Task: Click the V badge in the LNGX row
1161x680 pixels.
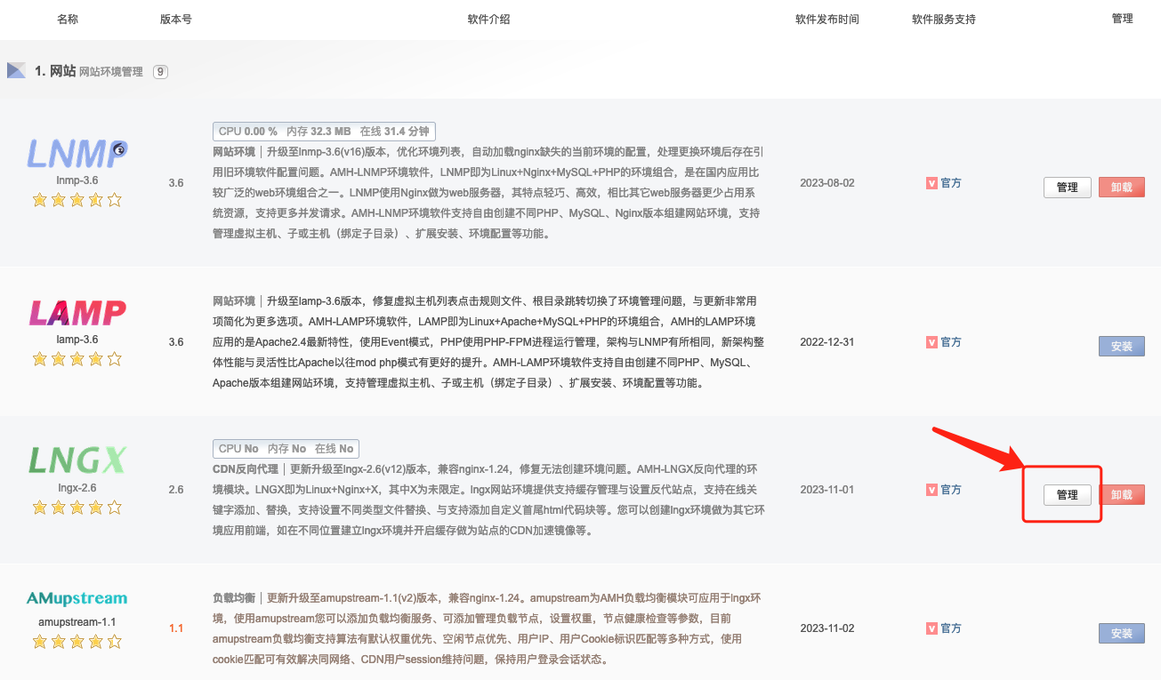Action: [931, 489]
